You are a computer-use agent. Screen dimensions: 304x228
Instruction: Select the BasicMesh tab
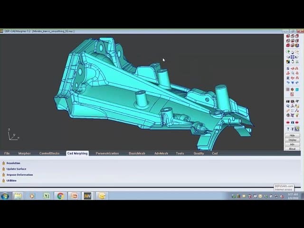pos(137,153)
